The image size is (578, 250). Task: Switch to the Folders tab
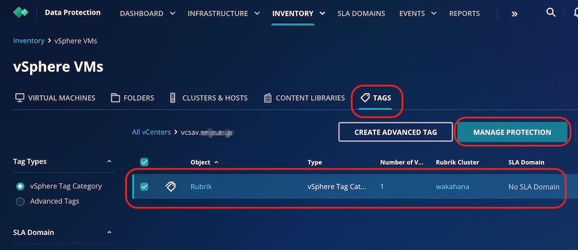coord(133,98)
